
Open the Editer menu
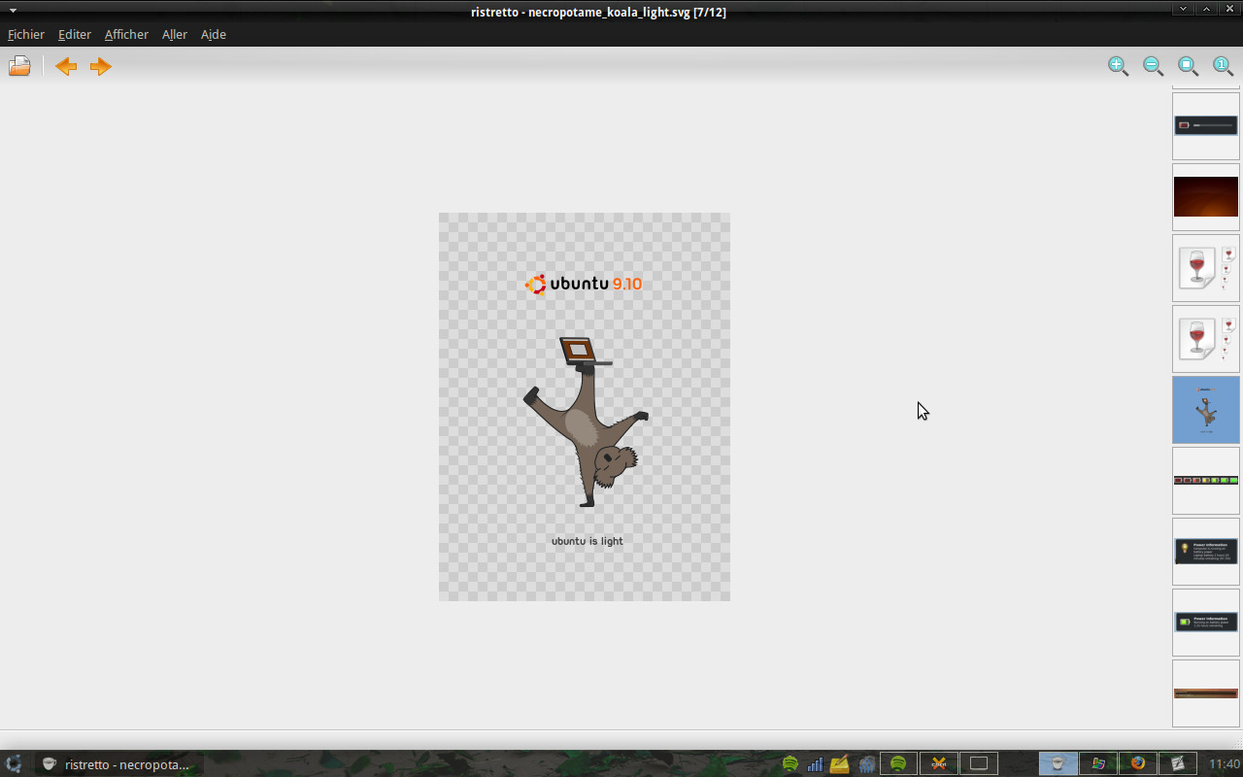tap(75, 34)
